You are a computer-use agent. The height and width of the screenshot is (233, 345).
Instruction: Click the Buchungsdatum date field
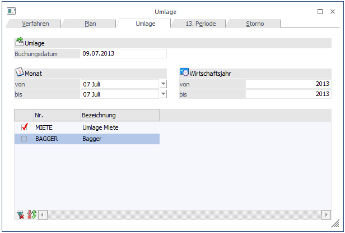pyautogui.click(x=123, y=53)
